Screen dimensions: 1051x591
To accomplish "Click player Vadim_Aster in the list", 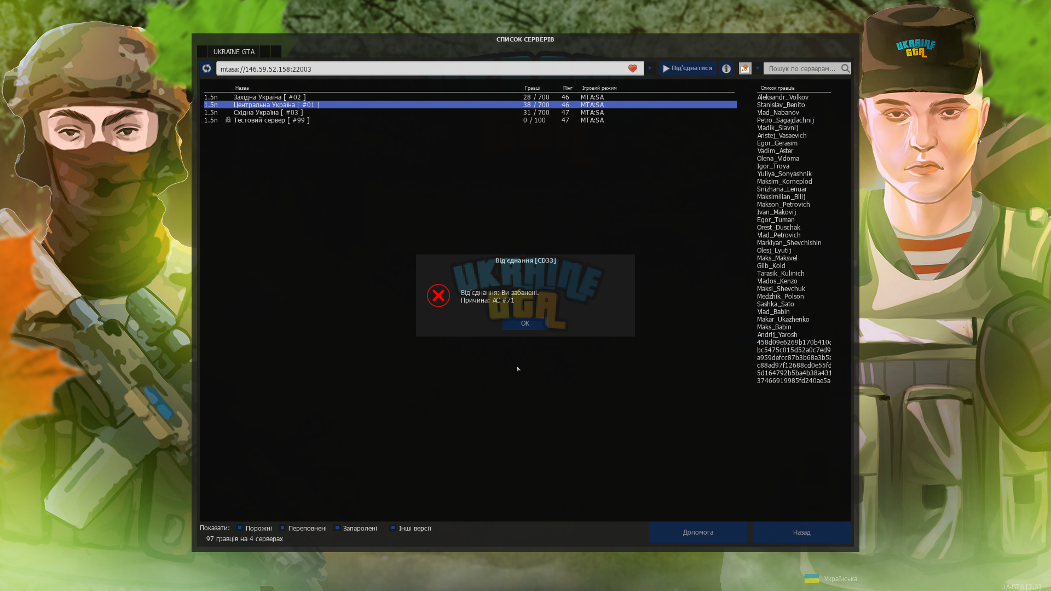I will pos(775,150).
